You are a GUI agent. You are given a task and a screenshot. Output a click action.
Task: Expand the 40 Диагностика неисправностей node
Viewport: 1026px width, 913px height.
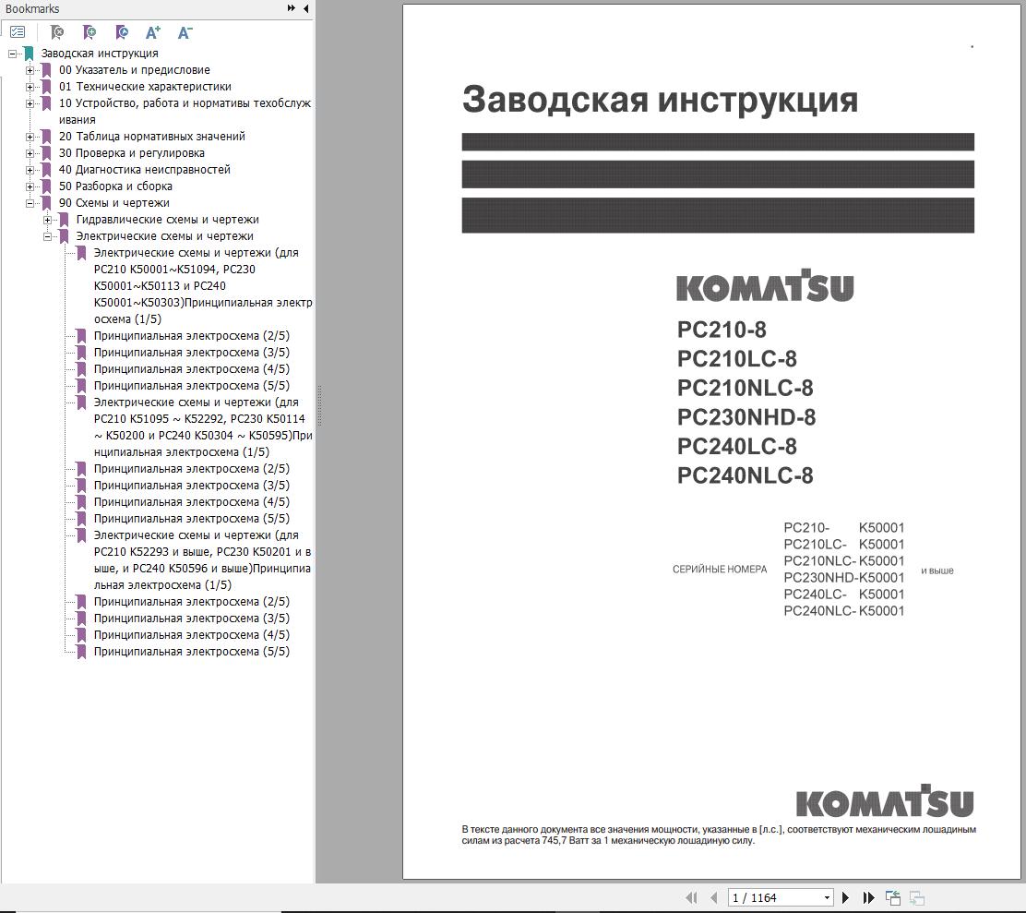[30, 170]
